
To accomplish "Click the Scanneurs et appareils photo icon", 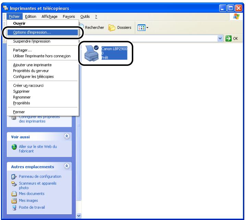I will click(14, 184).
